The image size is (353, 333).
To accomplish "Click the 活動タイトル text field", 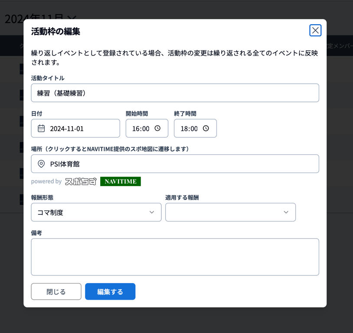I will click(x=175, y=93).
